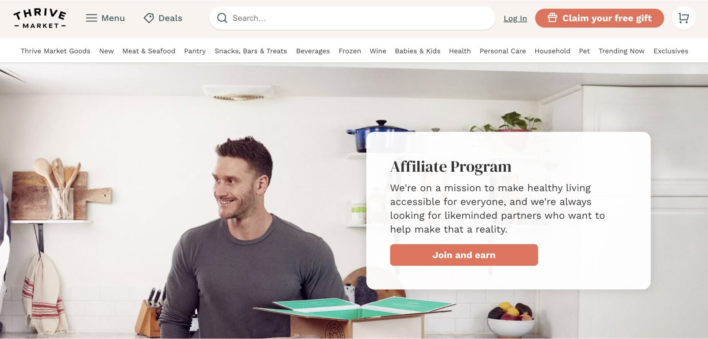Open the Babies & Kids category
708x339 pixels.
(x=417, y=51)
